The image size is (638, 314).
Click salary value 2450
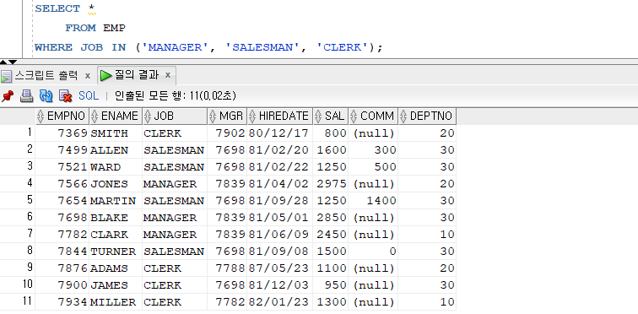pyautogui.click(x=331, y=235)
